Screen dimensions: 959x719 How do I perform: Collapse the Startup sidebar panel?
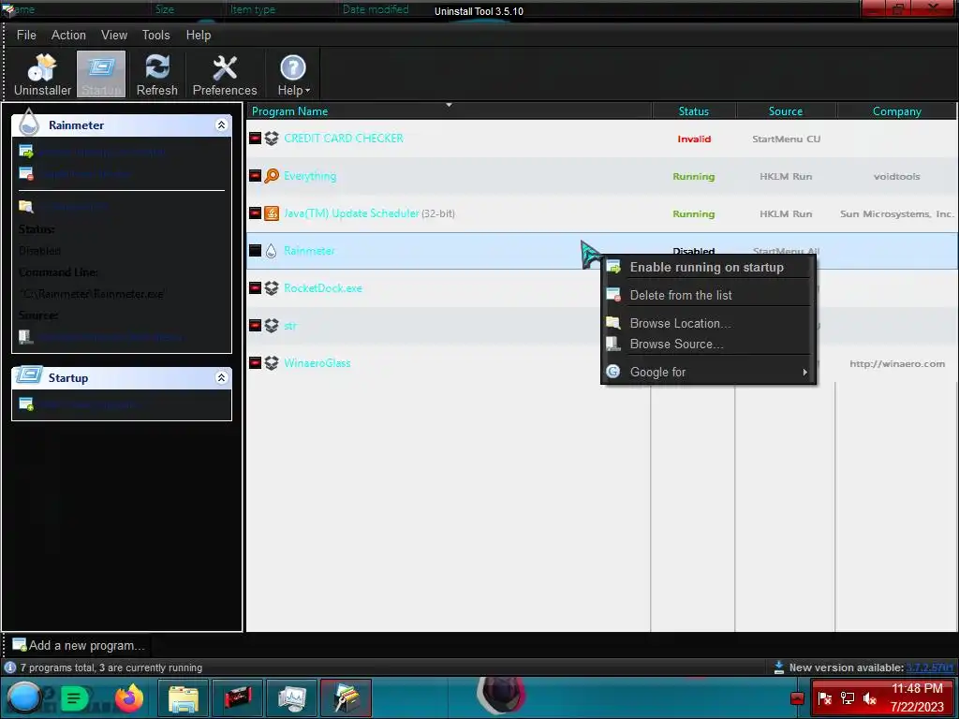pyautogui.click(x=221, y=378)
